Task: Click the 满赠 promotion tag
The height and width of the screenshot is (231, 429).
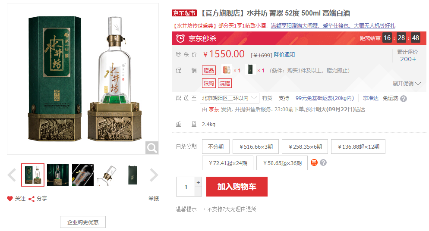Action: pos(225,83)
